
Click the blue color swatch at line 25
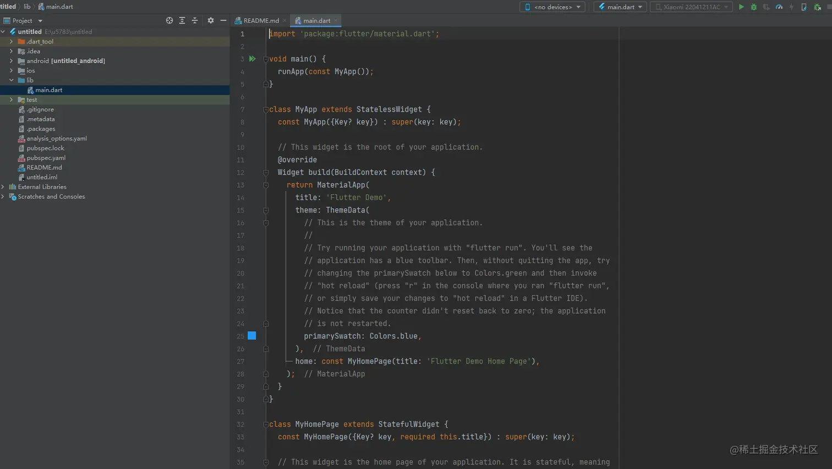click(252, 336)
